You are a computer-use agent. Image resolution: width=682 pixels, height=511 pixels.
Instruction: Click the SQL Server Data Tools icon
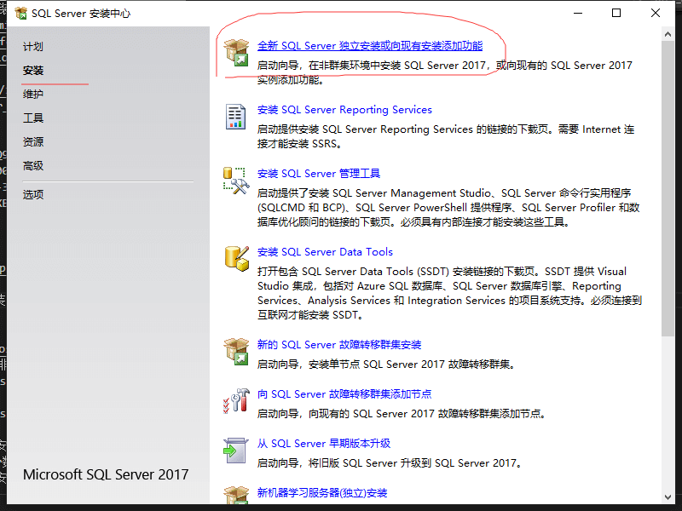235,259
